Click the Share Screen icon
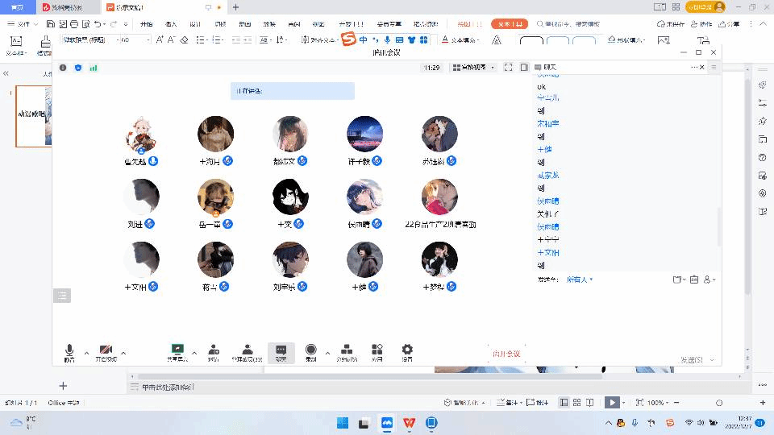This screenshot has width=774, height=435. [x=177, y=351]
